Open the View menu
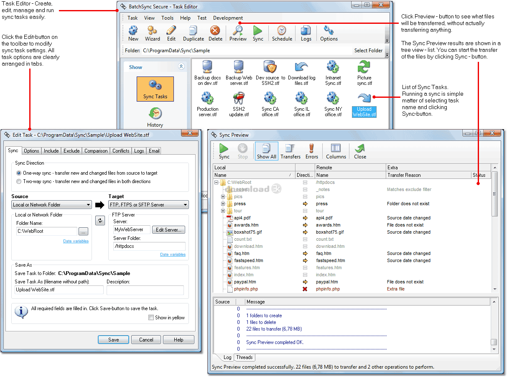The height and width of the screenshot is (377, 507). [149, 18]
